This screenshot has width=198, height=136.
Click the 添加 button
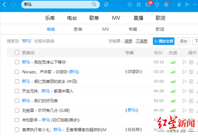point(183,41)
